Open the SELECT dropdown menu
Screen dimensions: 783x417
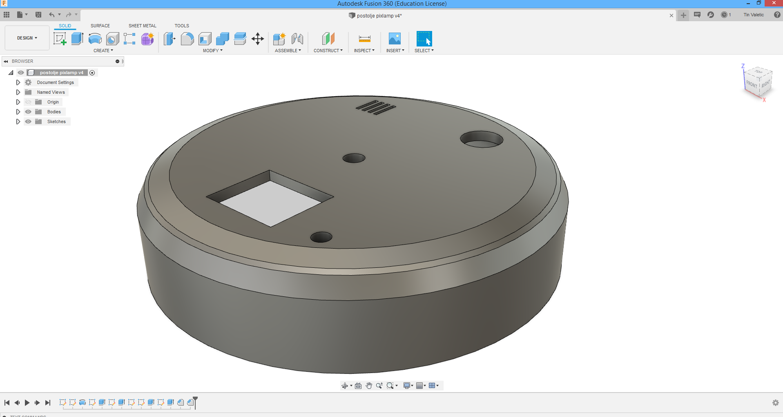424,51
